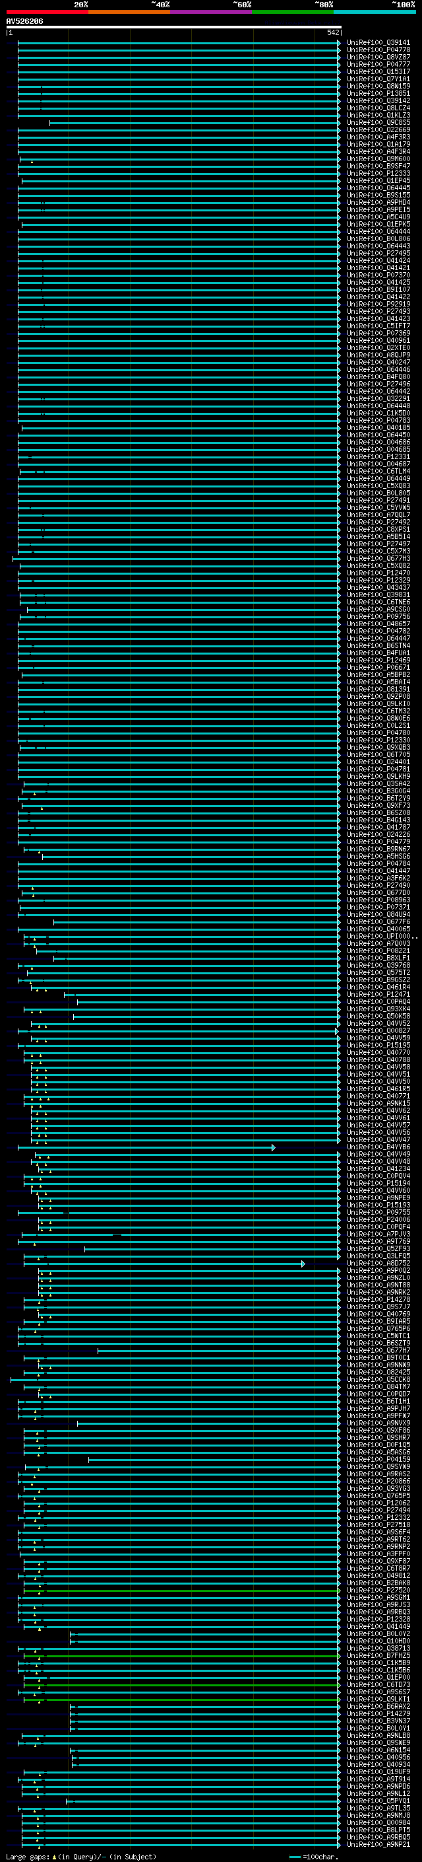Image resolution: width=422 pixels, height=1862 pixels.
Task: Select UniRef100_B9SF47 label
Action: pos(378,166)
